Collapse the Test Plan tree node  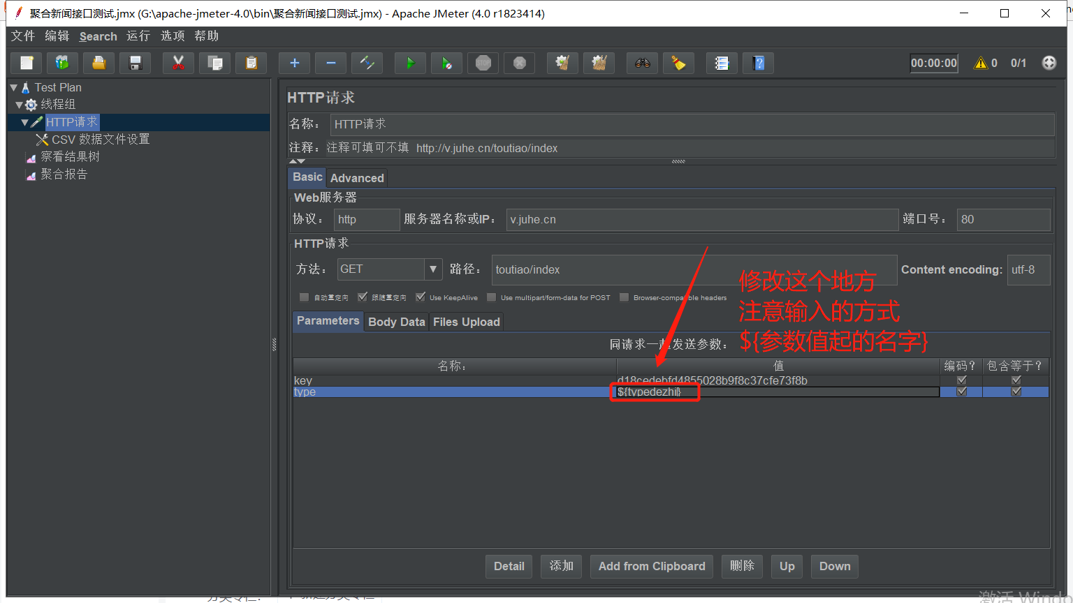[x=14, y=87]
